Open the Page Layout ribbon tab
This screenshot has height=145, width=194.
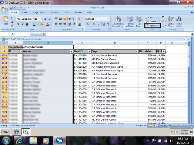click(39, 13)
